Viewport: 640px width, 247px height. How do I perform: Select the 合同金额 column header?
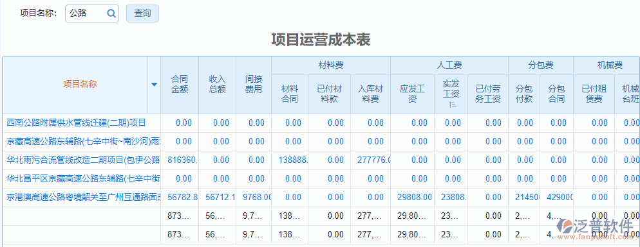pos(180,84)
